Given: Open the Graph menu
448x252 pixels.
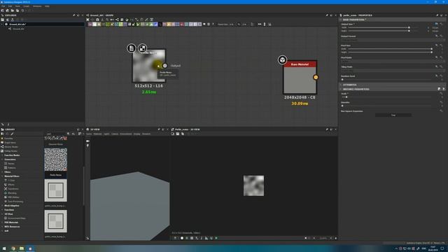Looking at the screenshot, I should coord(27,6).
